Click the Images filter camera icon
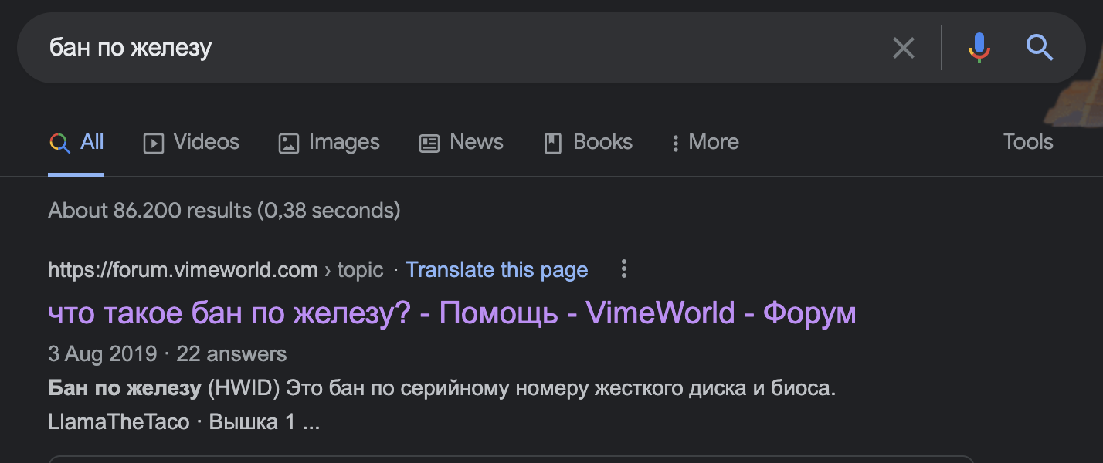The image size is (1103, 463). pyautogui.click(x=289, y=142)
